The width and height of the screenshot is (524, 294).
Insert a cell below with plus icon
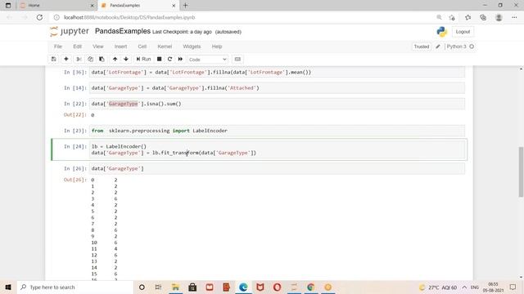coord(66,59)
